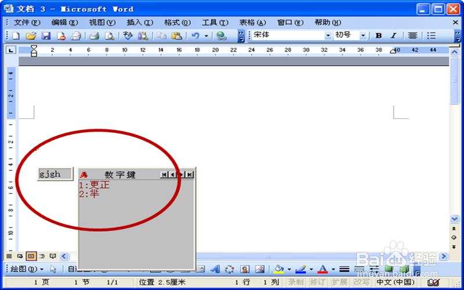This screenshot has width=464, height=290.
Task: Click the Research toolbar icon
Action: click(143, 36)
